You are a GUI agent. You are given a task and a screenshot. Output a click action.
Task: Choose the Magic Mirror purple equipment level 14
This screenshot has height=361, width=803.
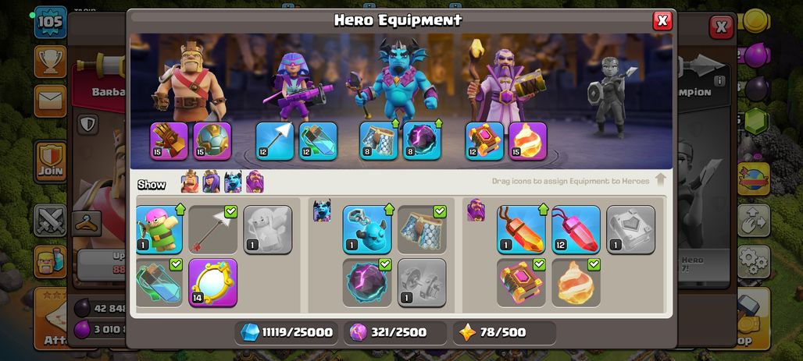pos(212,282)
